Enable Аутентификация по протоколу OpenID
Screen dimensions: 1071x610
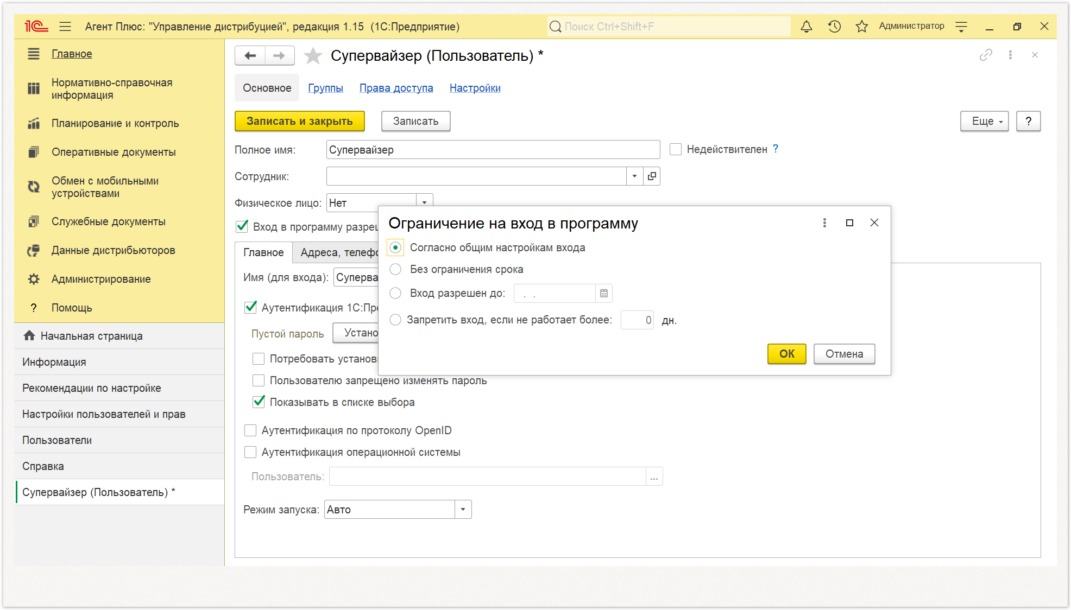[250, 430]
